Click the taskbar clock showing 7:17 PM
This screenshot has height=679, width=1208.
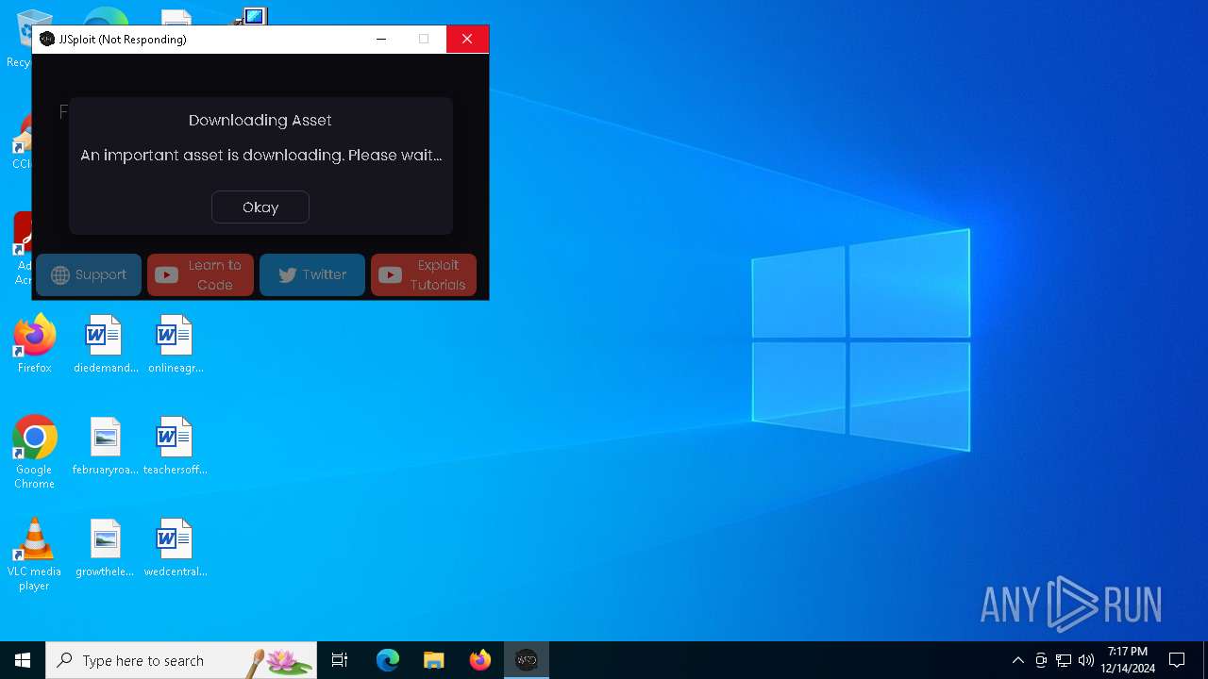tap(1128, 660)
